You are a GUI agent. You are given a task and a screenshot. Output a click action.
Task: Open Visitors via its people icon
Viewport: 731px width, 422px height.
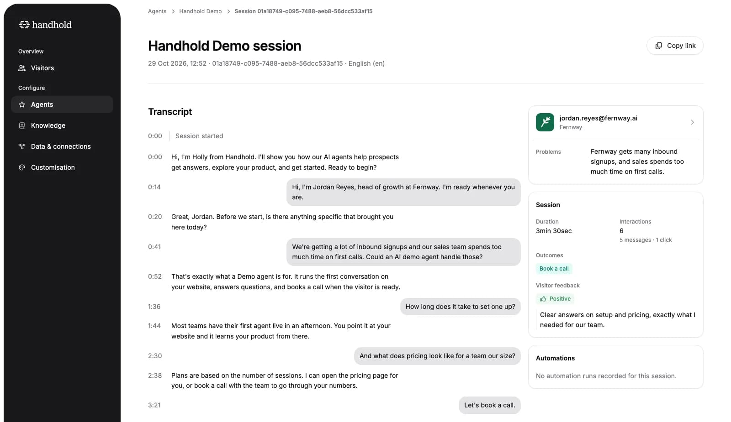coord(22,68)
